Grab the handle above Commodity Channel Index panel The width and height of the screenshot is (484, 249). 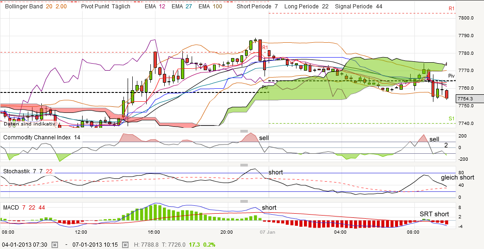coord(244,131)
